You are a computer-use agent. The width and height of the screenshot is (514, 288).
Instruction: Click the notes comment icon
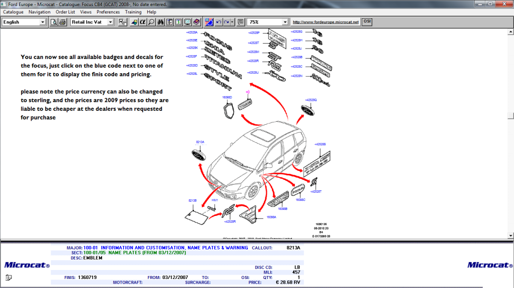[241, 22]
